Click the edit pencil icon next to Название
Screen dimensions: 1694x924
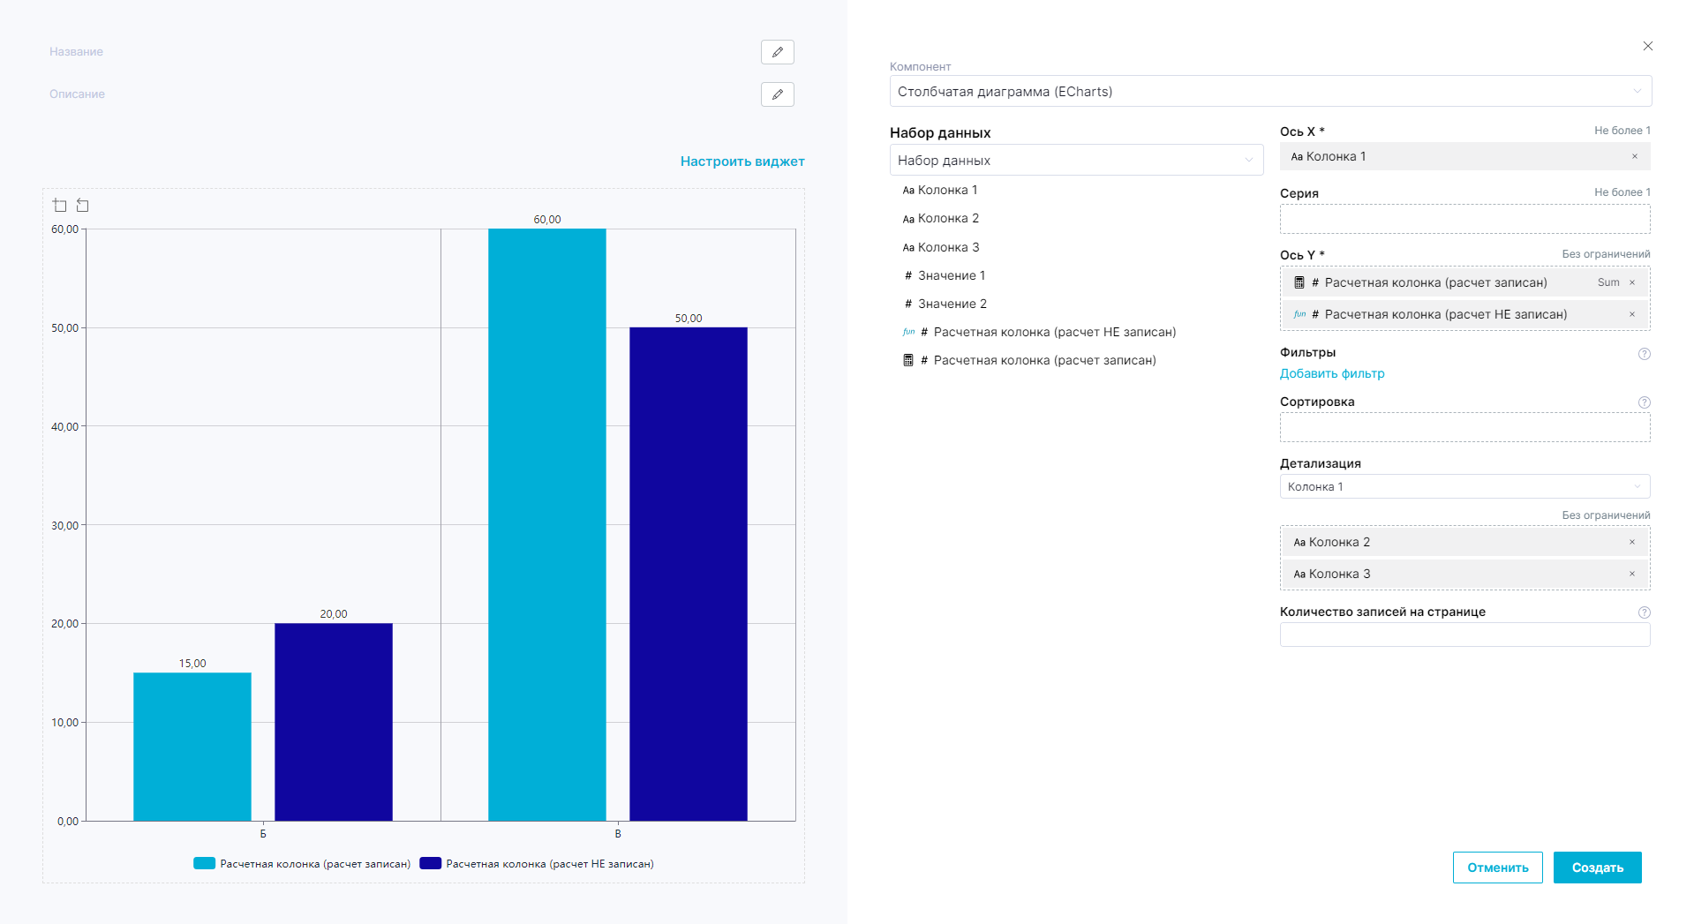[x=777, y=52]
